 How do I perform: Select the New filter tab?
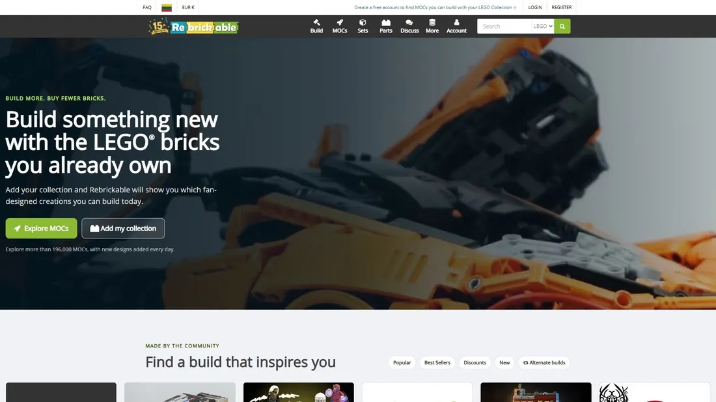coord(504,363)
